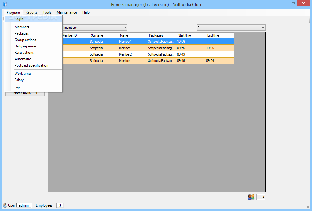Viewport: 312px width, 211px height.
Task: Sort by the Member ID column header
Action: [75, 35]
